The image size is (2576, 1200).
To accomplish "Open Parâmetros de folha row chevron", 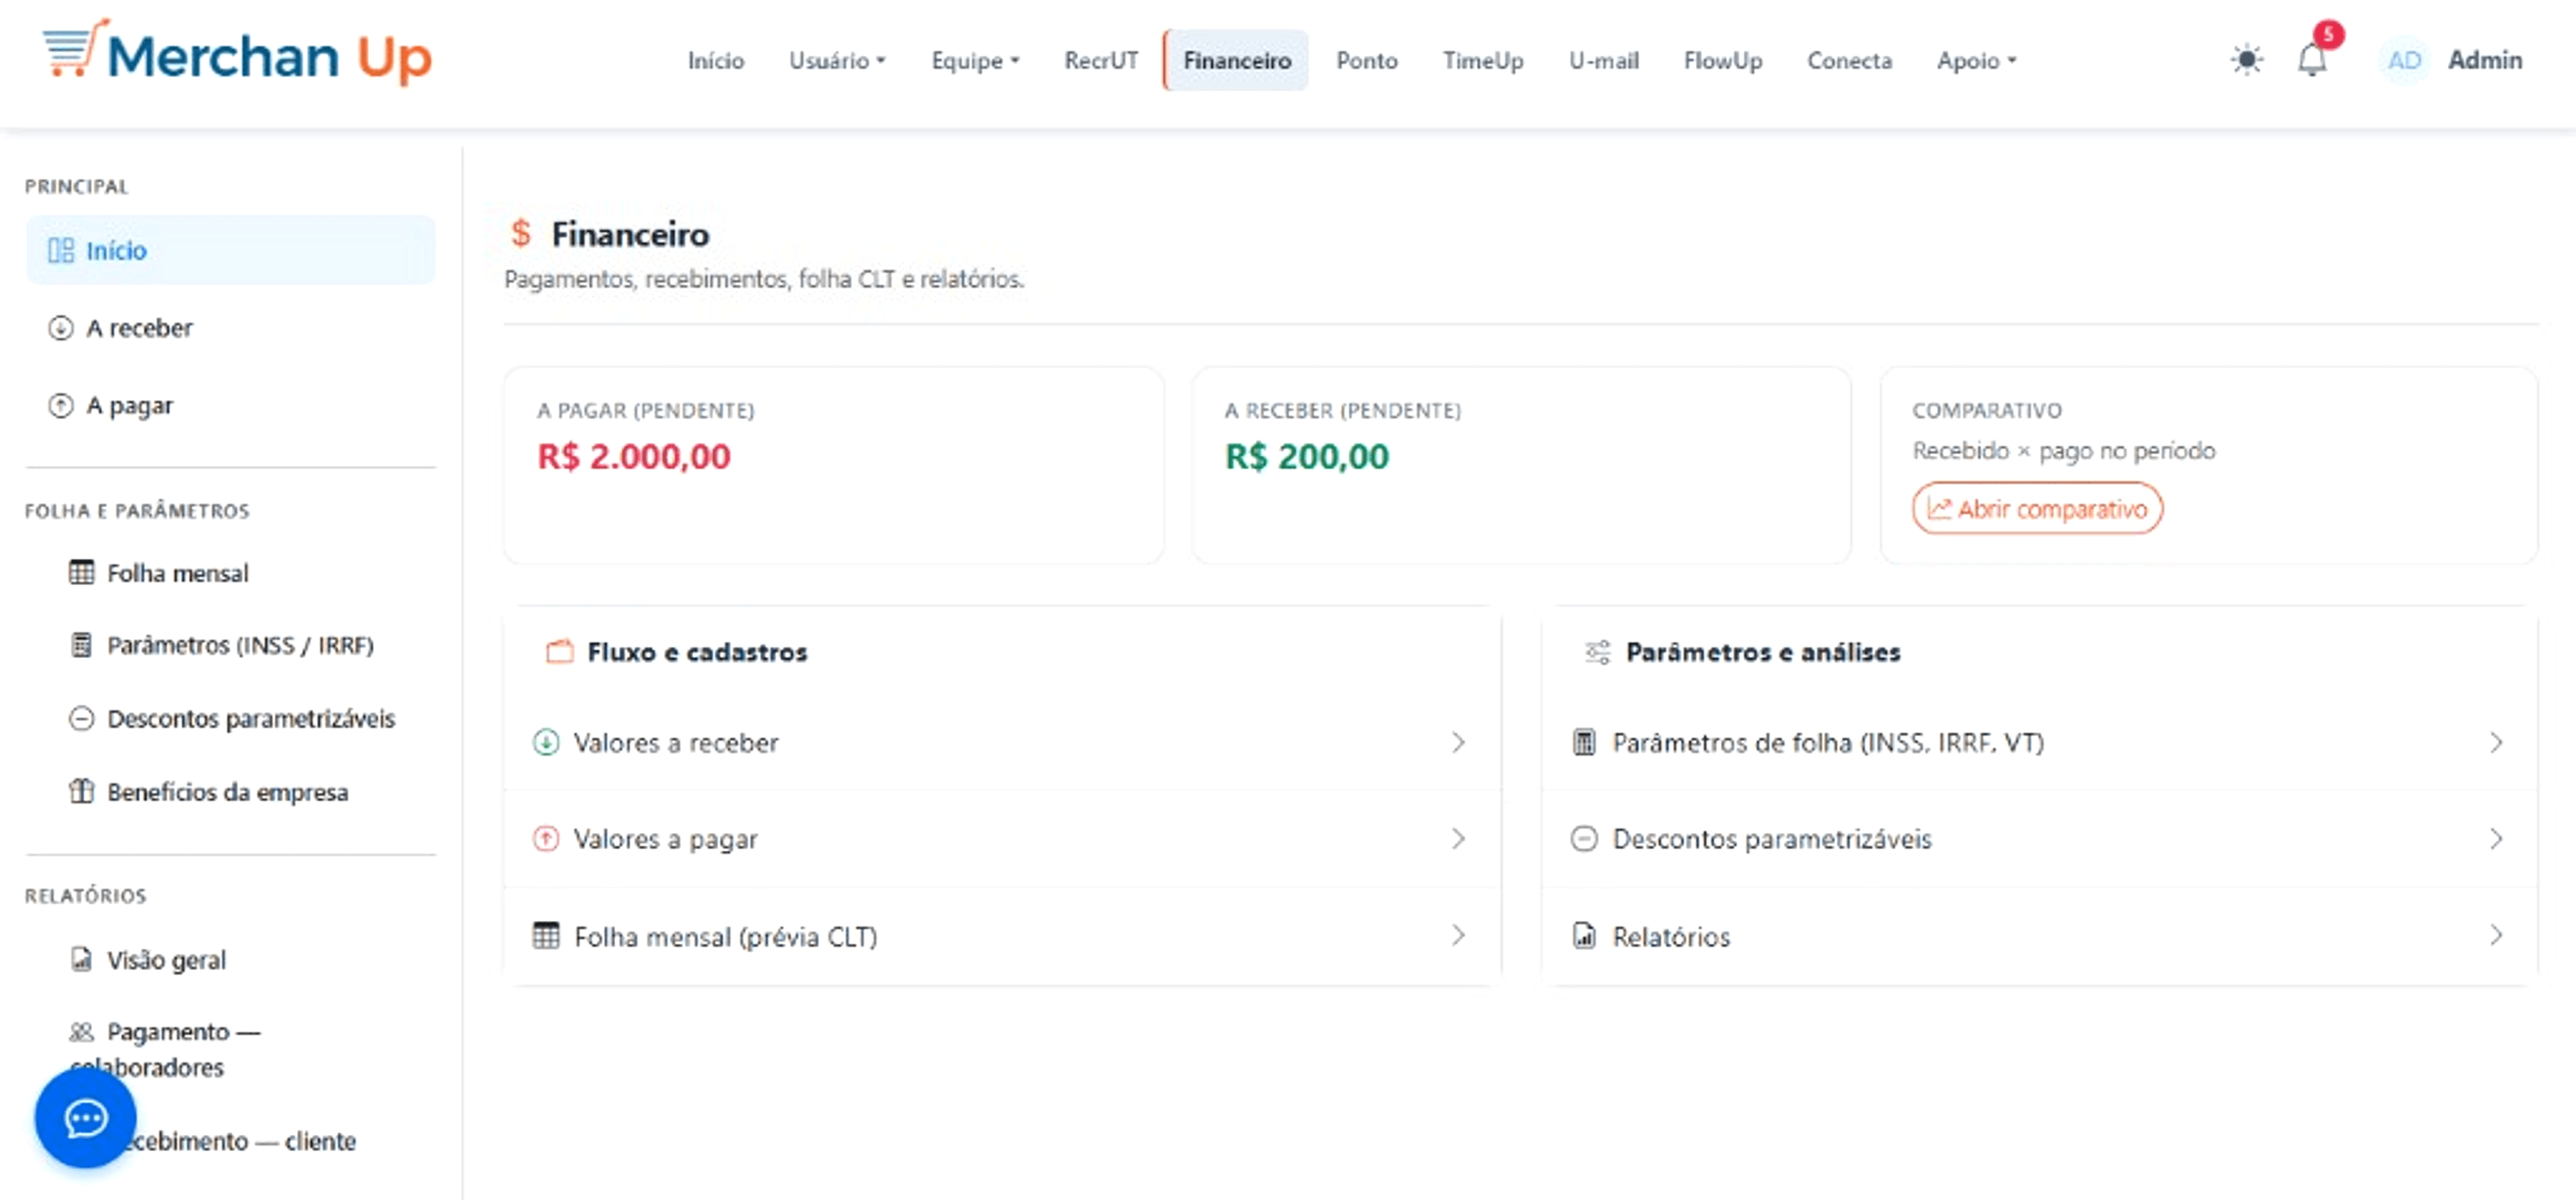I will tap(2496, 742).
